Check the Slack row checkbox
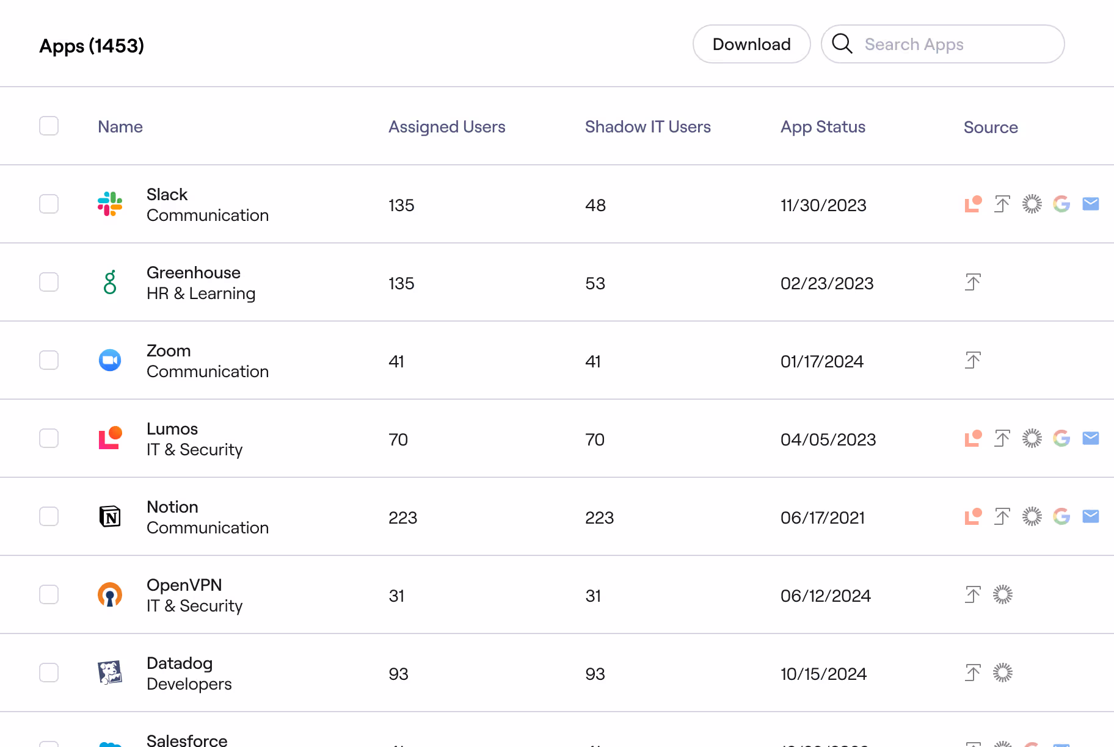 tap(49, 204)
